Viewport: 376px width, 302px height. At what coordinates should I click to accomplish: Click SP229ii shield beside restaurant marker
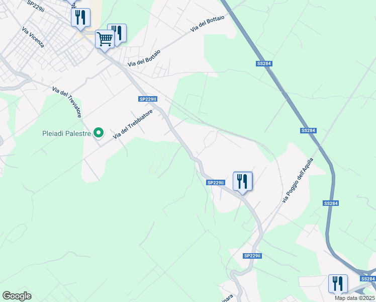(x=216, y=183)
